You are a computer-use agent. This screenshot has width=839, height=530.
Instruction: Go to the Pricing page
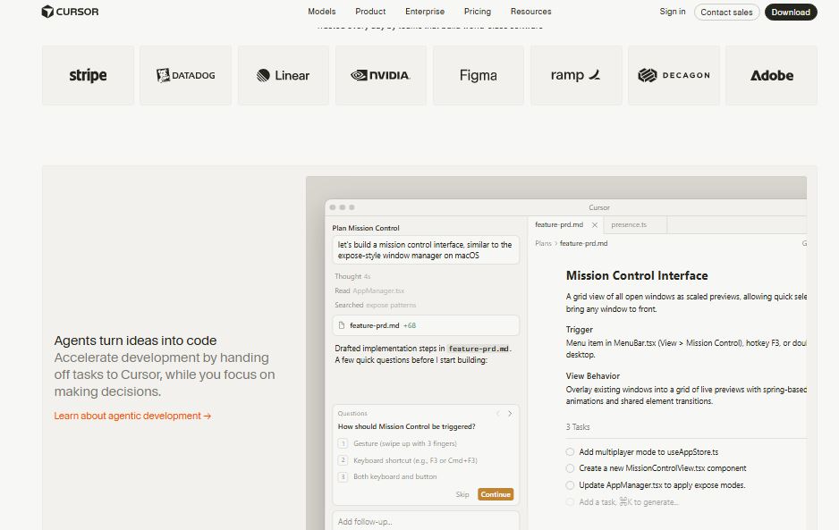pos(478,12)
